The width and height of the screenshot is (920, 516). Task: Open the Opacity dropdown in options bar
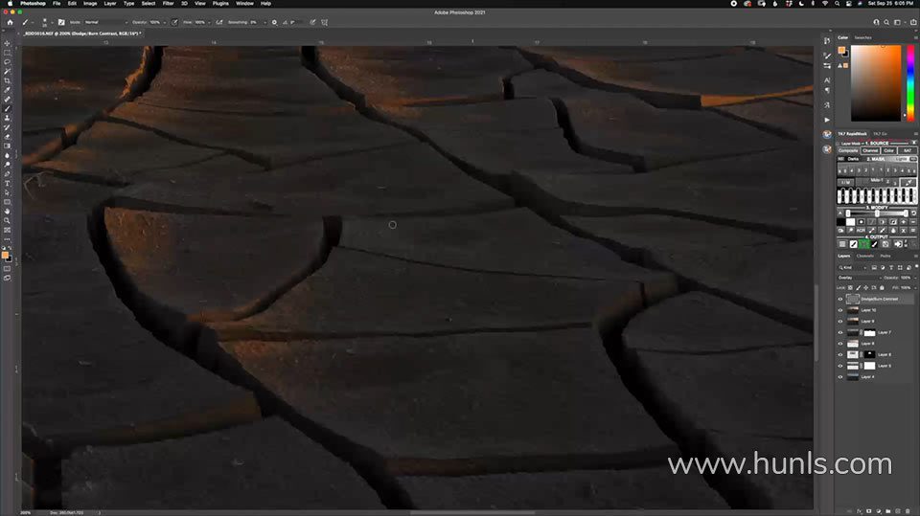click(164, 22)
